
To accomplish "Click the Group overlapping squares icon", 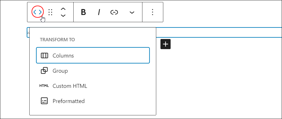I will [x=44, y=71].
